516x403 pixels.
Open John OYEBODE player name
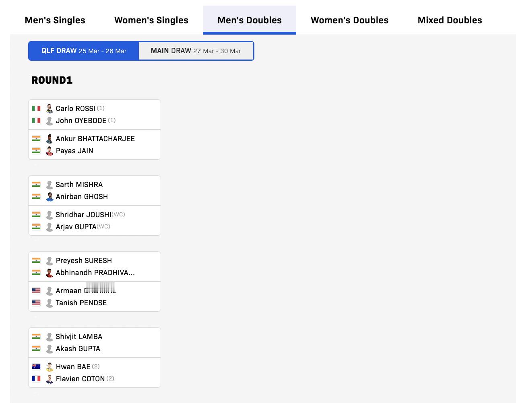tap(81, 121)
